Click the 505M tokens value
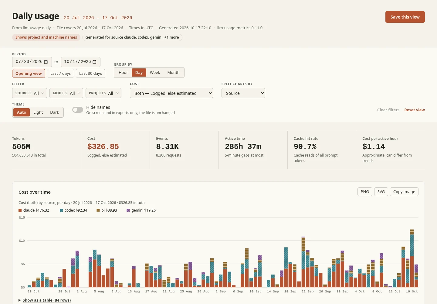Image resolution: width=437 pixels, height=304 pixels. click(21, 147)
